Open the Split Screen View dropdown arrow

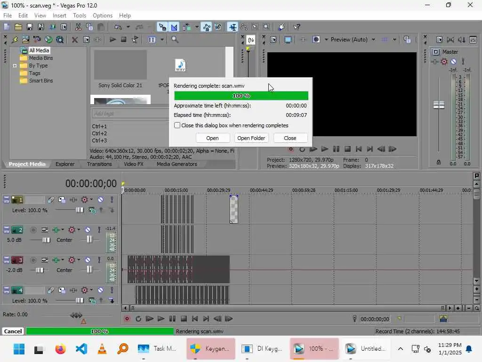point(326,40)
